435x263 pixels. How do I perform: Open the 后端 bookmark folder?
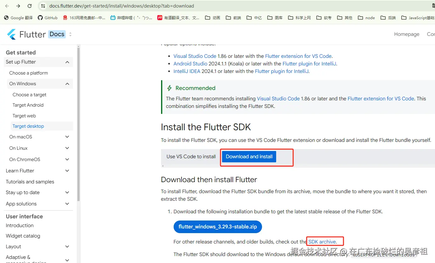388,18
